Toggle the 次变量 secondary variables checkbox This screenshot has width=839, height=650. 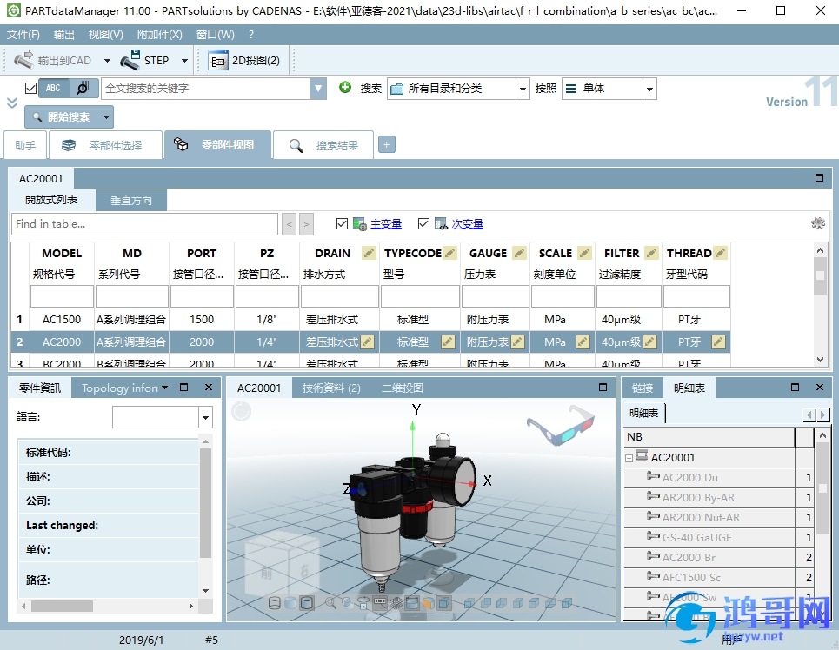(x=423, y=223)
